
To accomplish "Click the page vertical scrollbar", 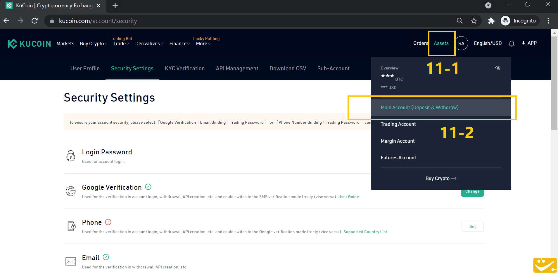I will coord(554,83).
